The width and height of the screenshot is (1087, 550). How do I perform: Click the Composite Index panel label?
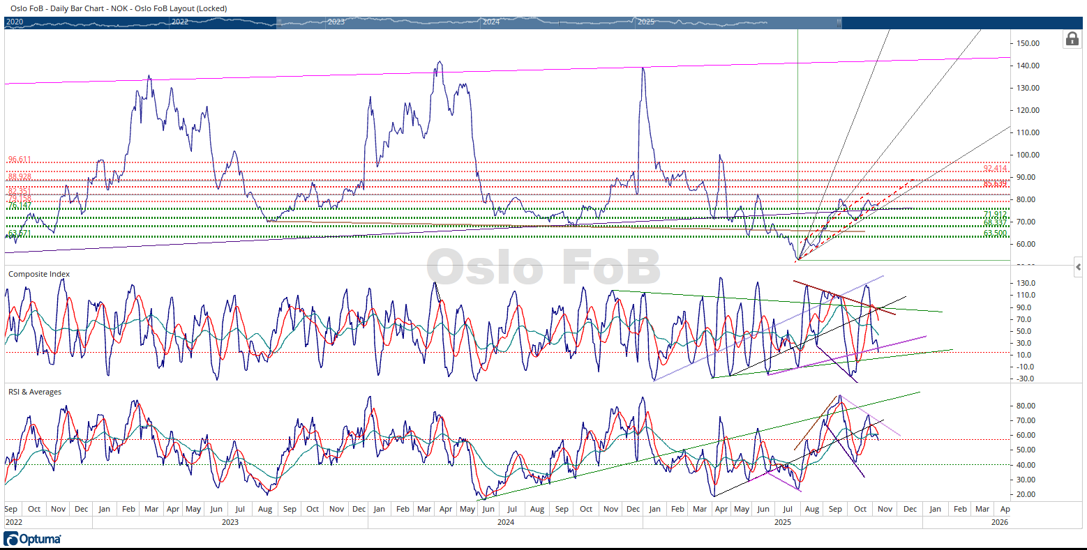pos(39,275)
